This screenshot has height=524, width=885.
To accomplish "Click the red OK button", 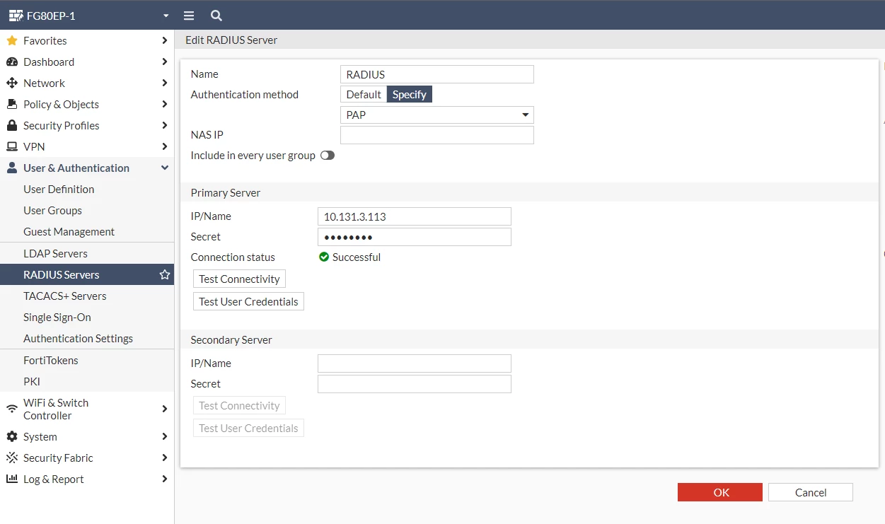I will [x=720, y=492].
